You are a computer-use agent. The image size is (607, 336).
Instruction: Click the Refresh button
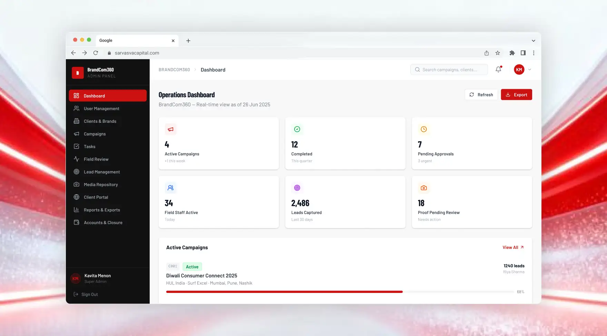(481, 95)
